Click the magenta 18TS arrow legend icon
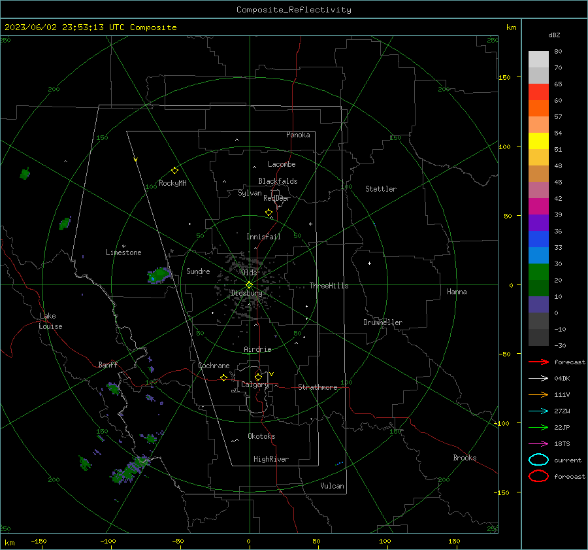588x550 pixels. pos(538,444)
